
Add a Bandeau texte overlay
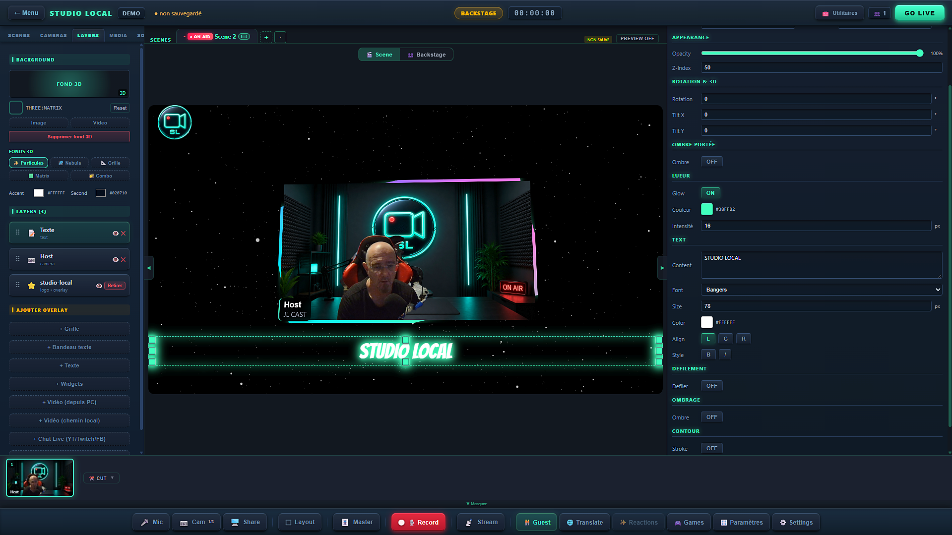pos(69,347)
